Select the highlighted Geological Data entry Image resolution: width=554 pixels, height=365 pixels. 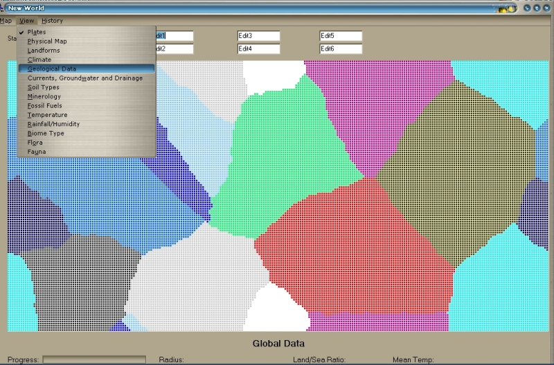(51, 69)
